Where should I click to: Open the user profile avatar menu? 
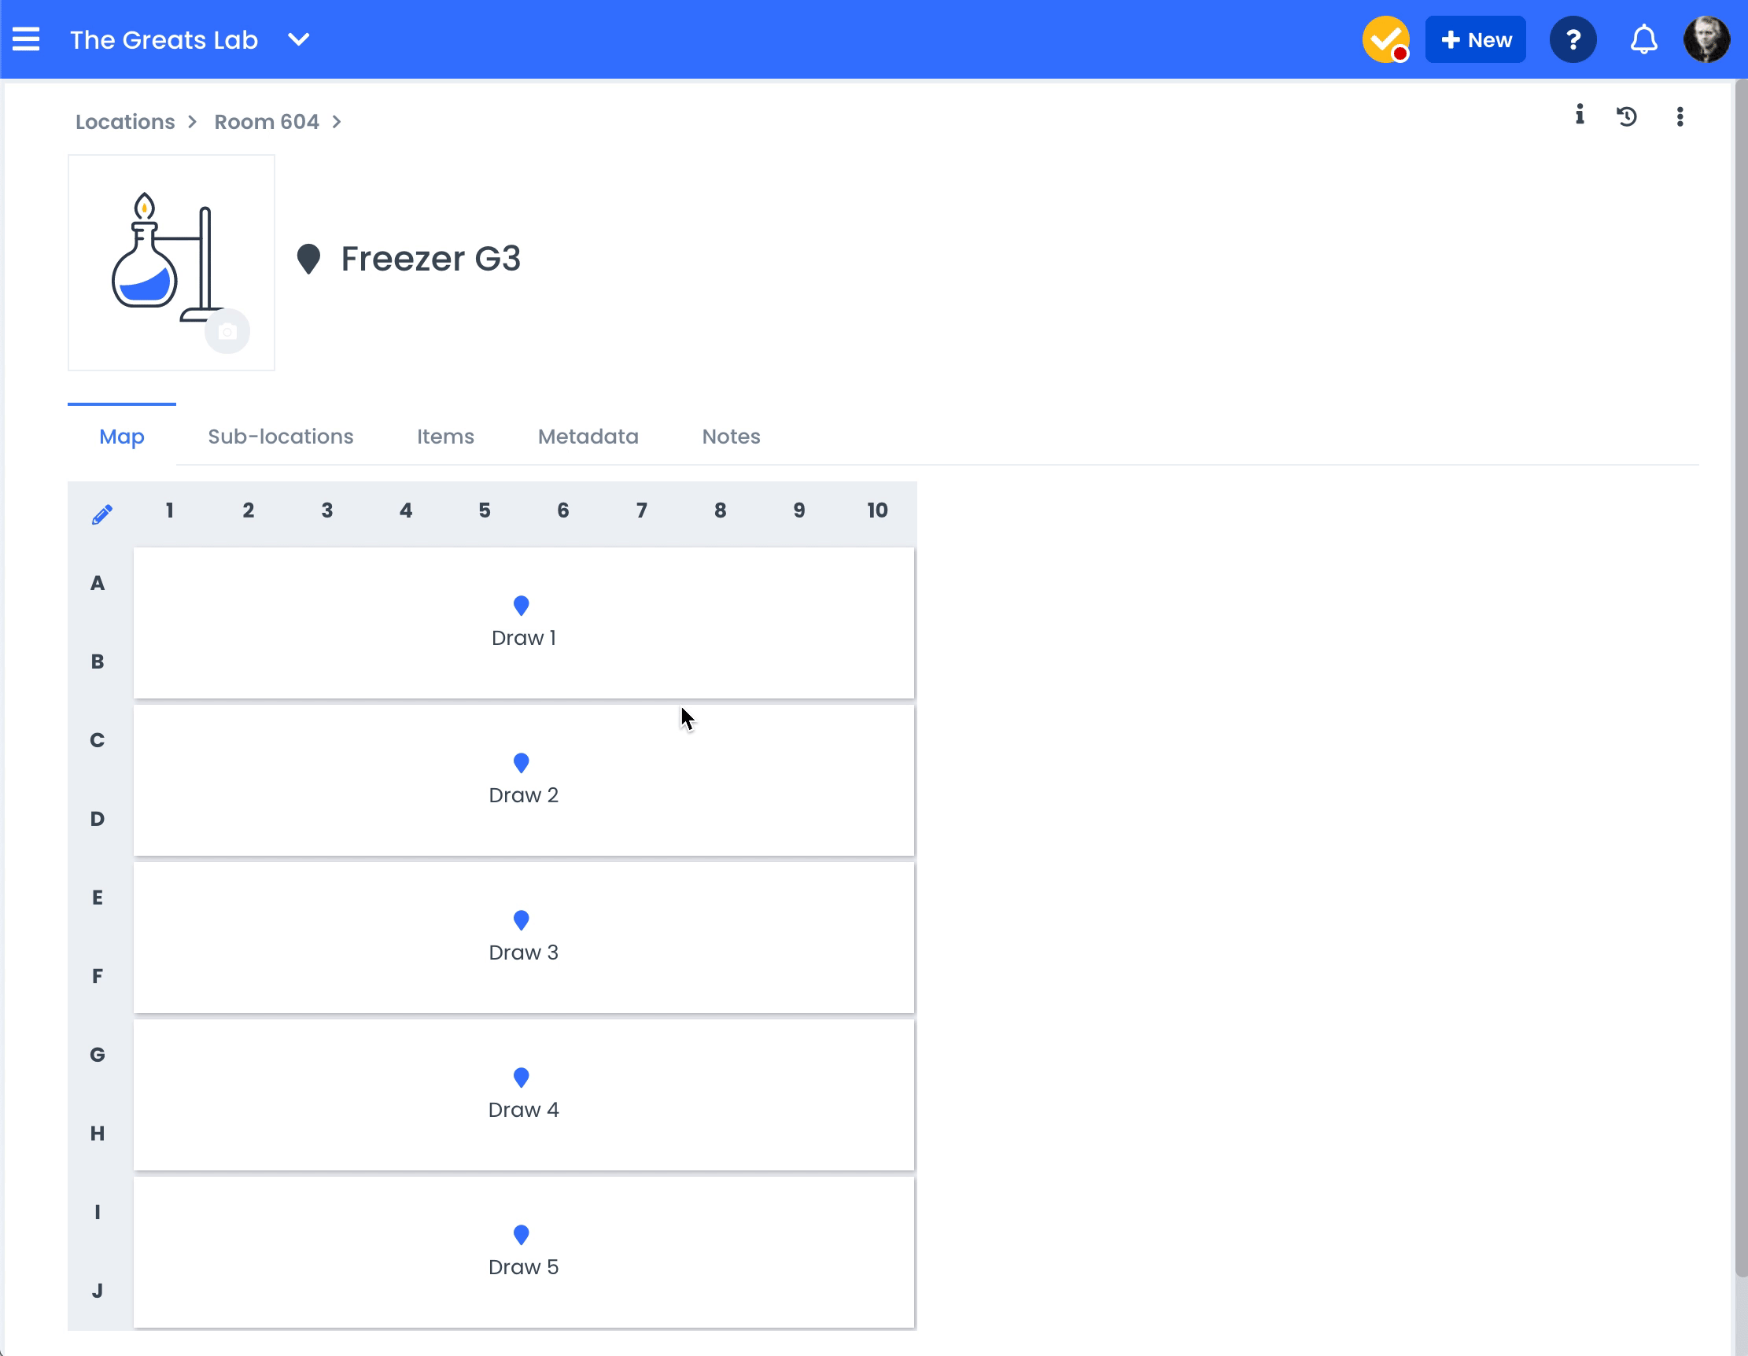1706,39
